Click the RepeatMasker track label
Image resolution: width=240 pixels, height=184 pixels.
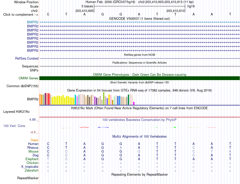[x=28, y=178]
